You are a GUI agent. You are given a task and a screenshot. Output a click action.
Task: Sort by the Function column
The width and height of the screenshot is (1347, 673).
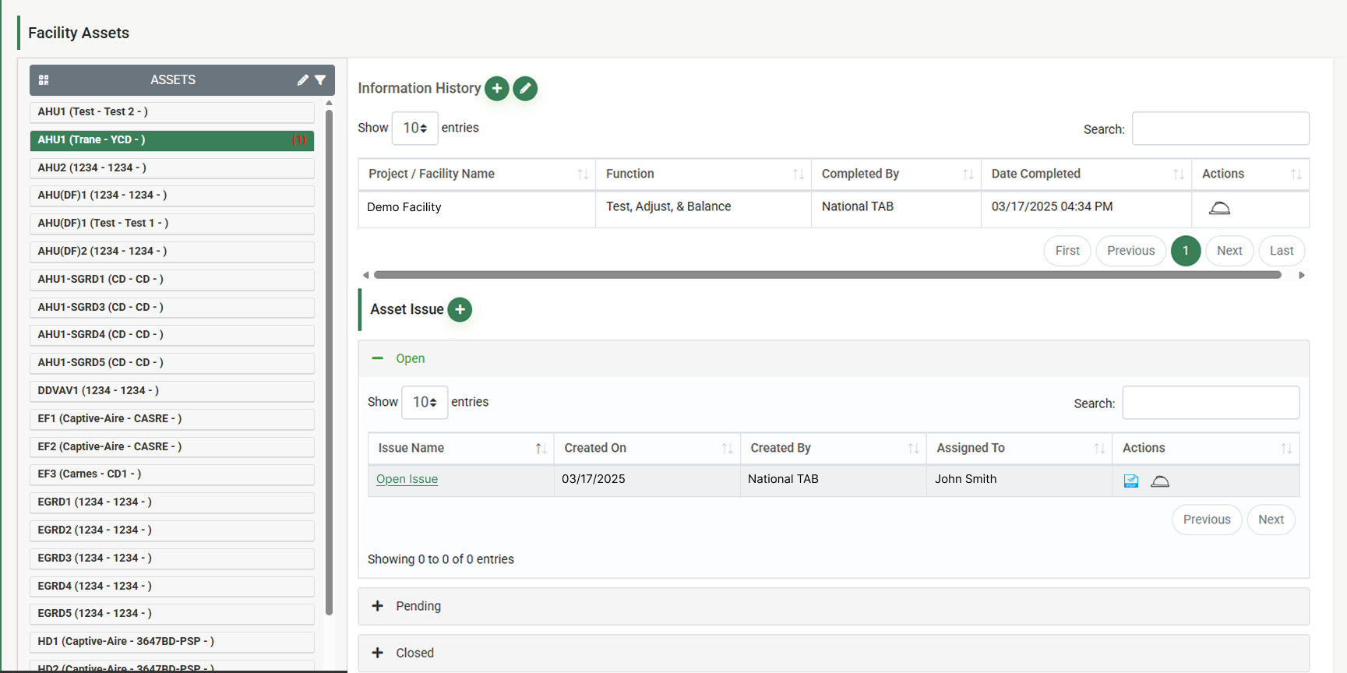[703, 174]
